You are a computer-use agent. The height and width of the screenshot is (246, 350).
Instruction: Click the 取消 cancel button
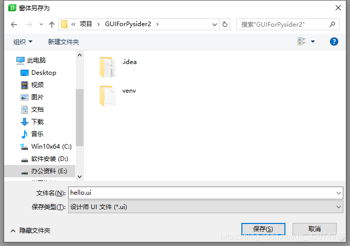[x=315, y=229]
